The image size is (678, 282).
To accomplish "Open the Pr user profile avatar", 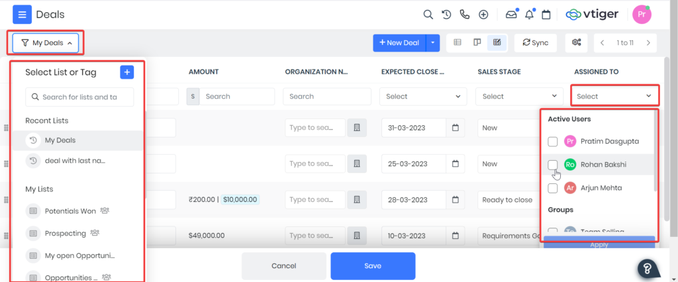I will coord(642,15).
